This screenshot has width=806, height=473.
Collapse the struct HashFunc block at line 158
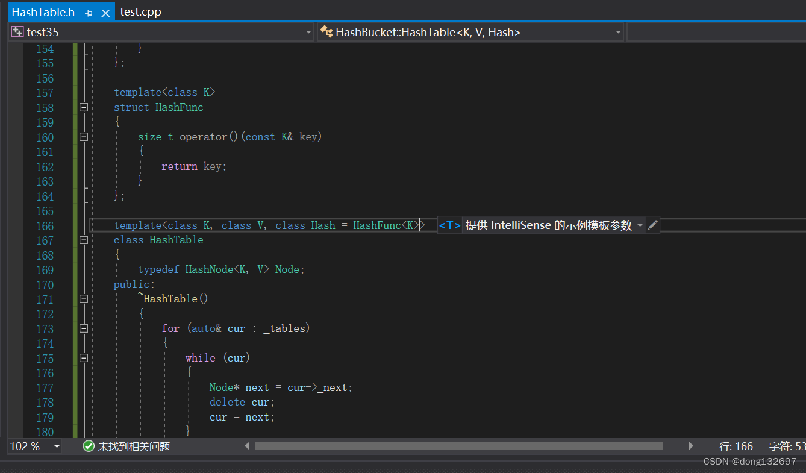click(84, 107)
